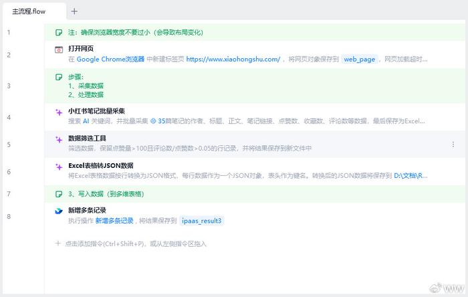Click line number 4 in the gutter

tap(9, 117)
